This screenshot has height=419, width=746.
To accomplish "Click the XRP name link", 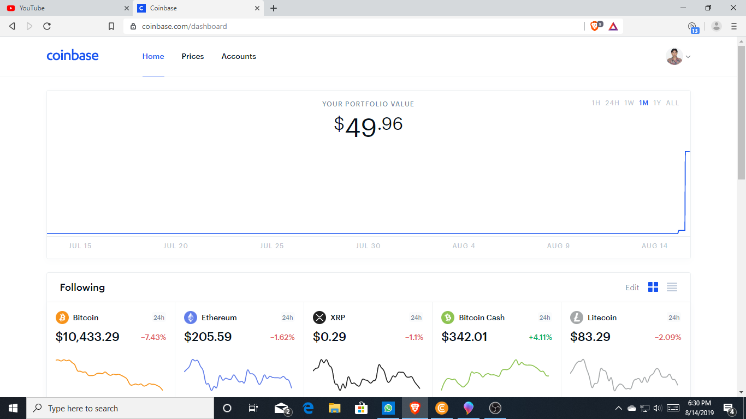I will coord(338,318).
